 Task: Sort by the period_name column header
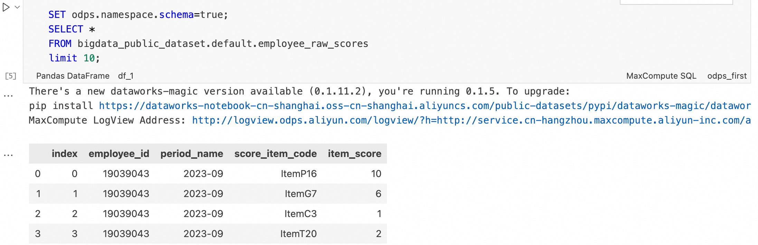pyautogui.click(x=192, y=154)
